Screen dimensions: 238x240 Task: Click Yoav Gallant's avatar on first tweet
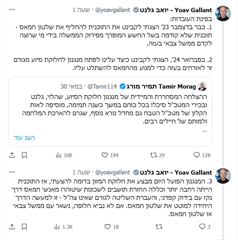tap(223, 14)
